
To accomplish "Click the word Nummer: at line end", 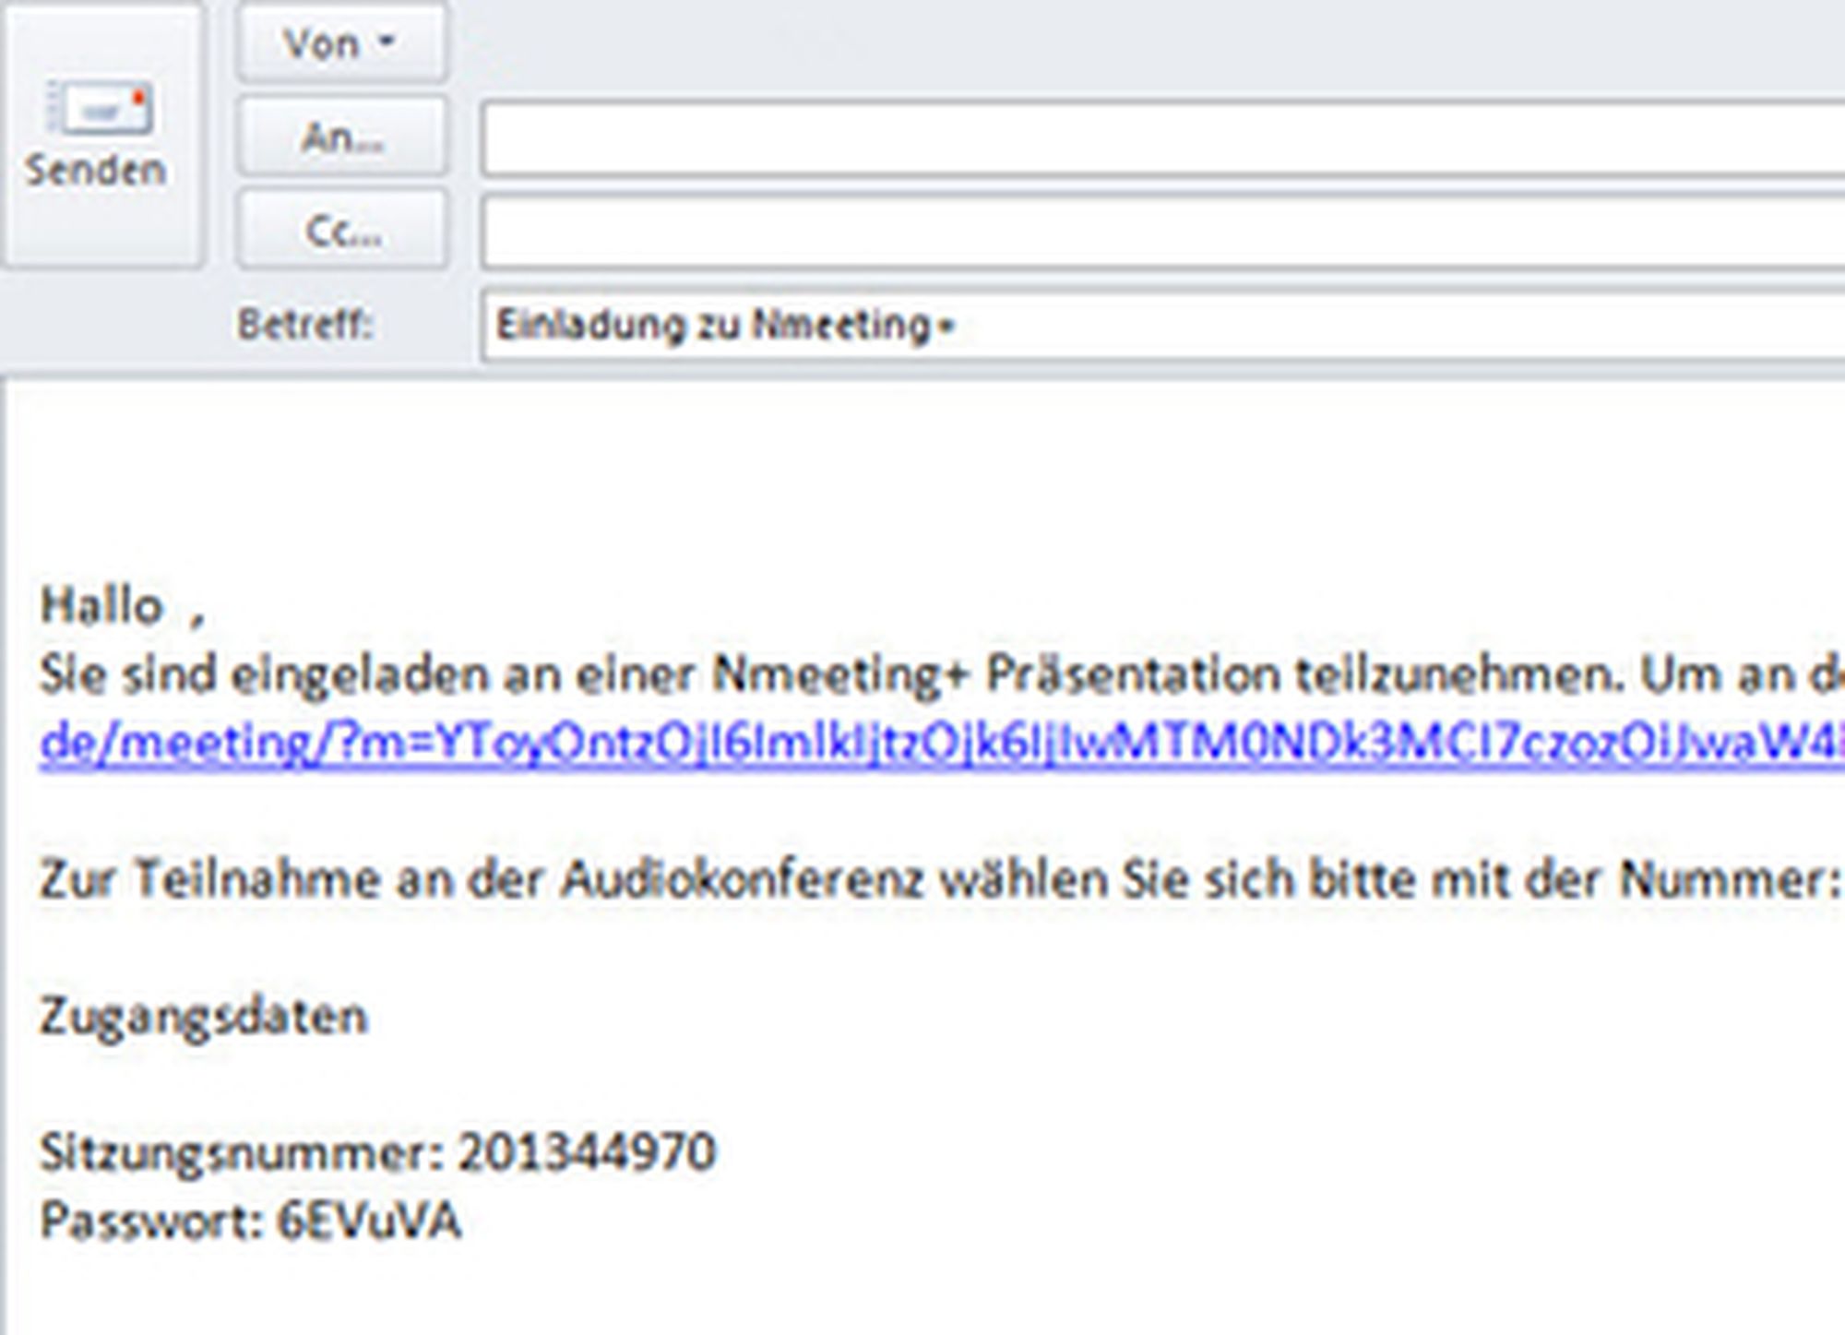I will point(1730,879).
